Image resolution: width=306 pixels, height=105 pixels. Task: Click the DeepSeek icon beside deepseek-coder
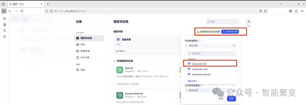[x=189, y=69]
